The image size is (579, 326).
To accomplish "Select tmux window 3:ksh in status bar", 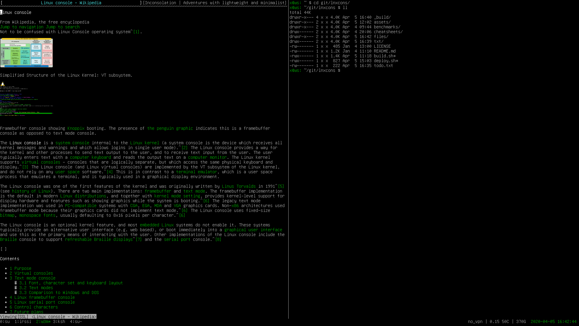I will (59, 321).
